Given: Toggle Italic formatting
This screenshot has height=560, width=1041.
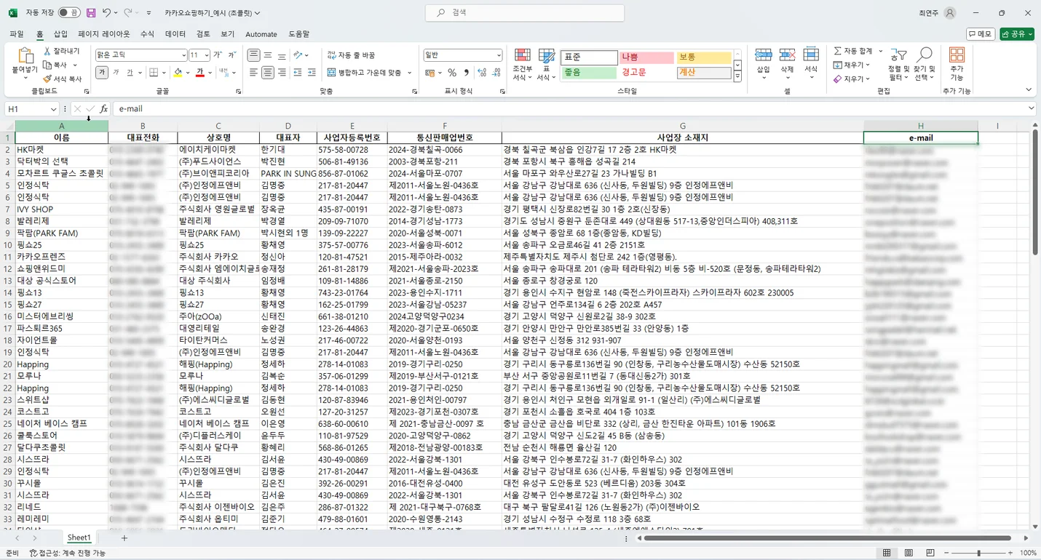Looking at the screenshot, I should [116, 73].
